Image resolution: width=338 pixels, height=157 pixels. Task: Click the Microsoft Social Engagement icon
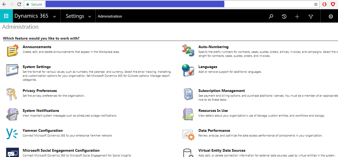(x=13, y=152)
